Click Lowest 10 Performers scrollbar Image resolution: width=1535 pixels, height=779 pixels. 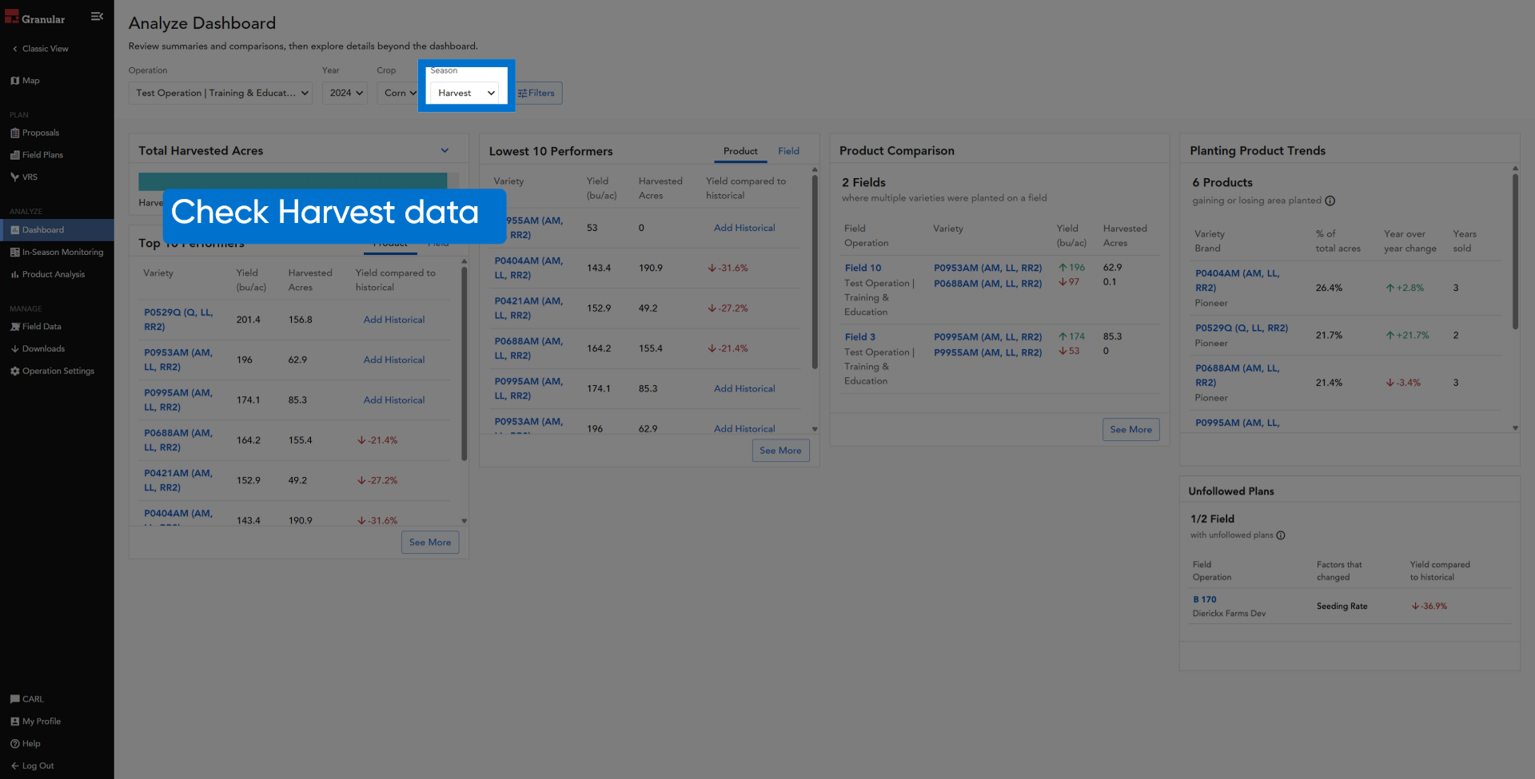815,272
